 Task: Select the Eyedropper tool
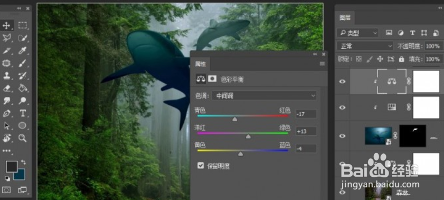pyautogui.click(x=22, y=51)
